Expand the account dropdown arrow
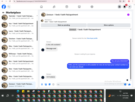135x102 pixels. click(x=130, y=7)
